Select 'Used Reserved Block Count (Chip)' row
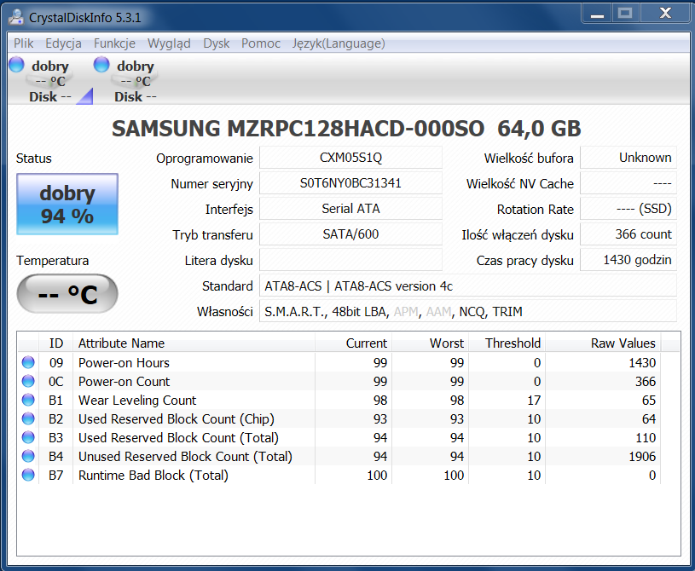695x571 pixels. [x=339, y=418]
